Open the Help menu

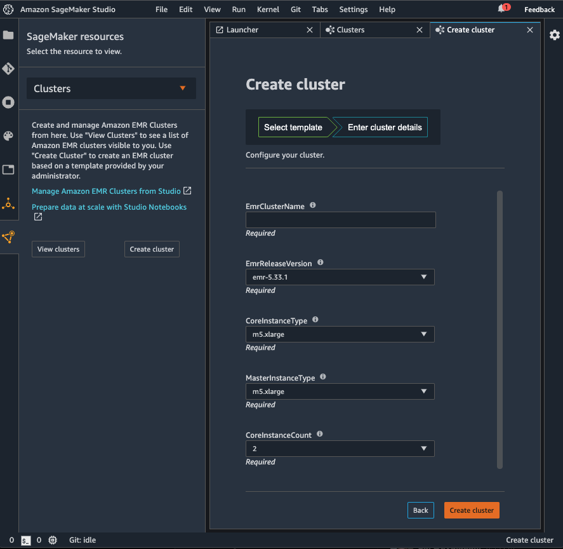click(x=387, y=10)
